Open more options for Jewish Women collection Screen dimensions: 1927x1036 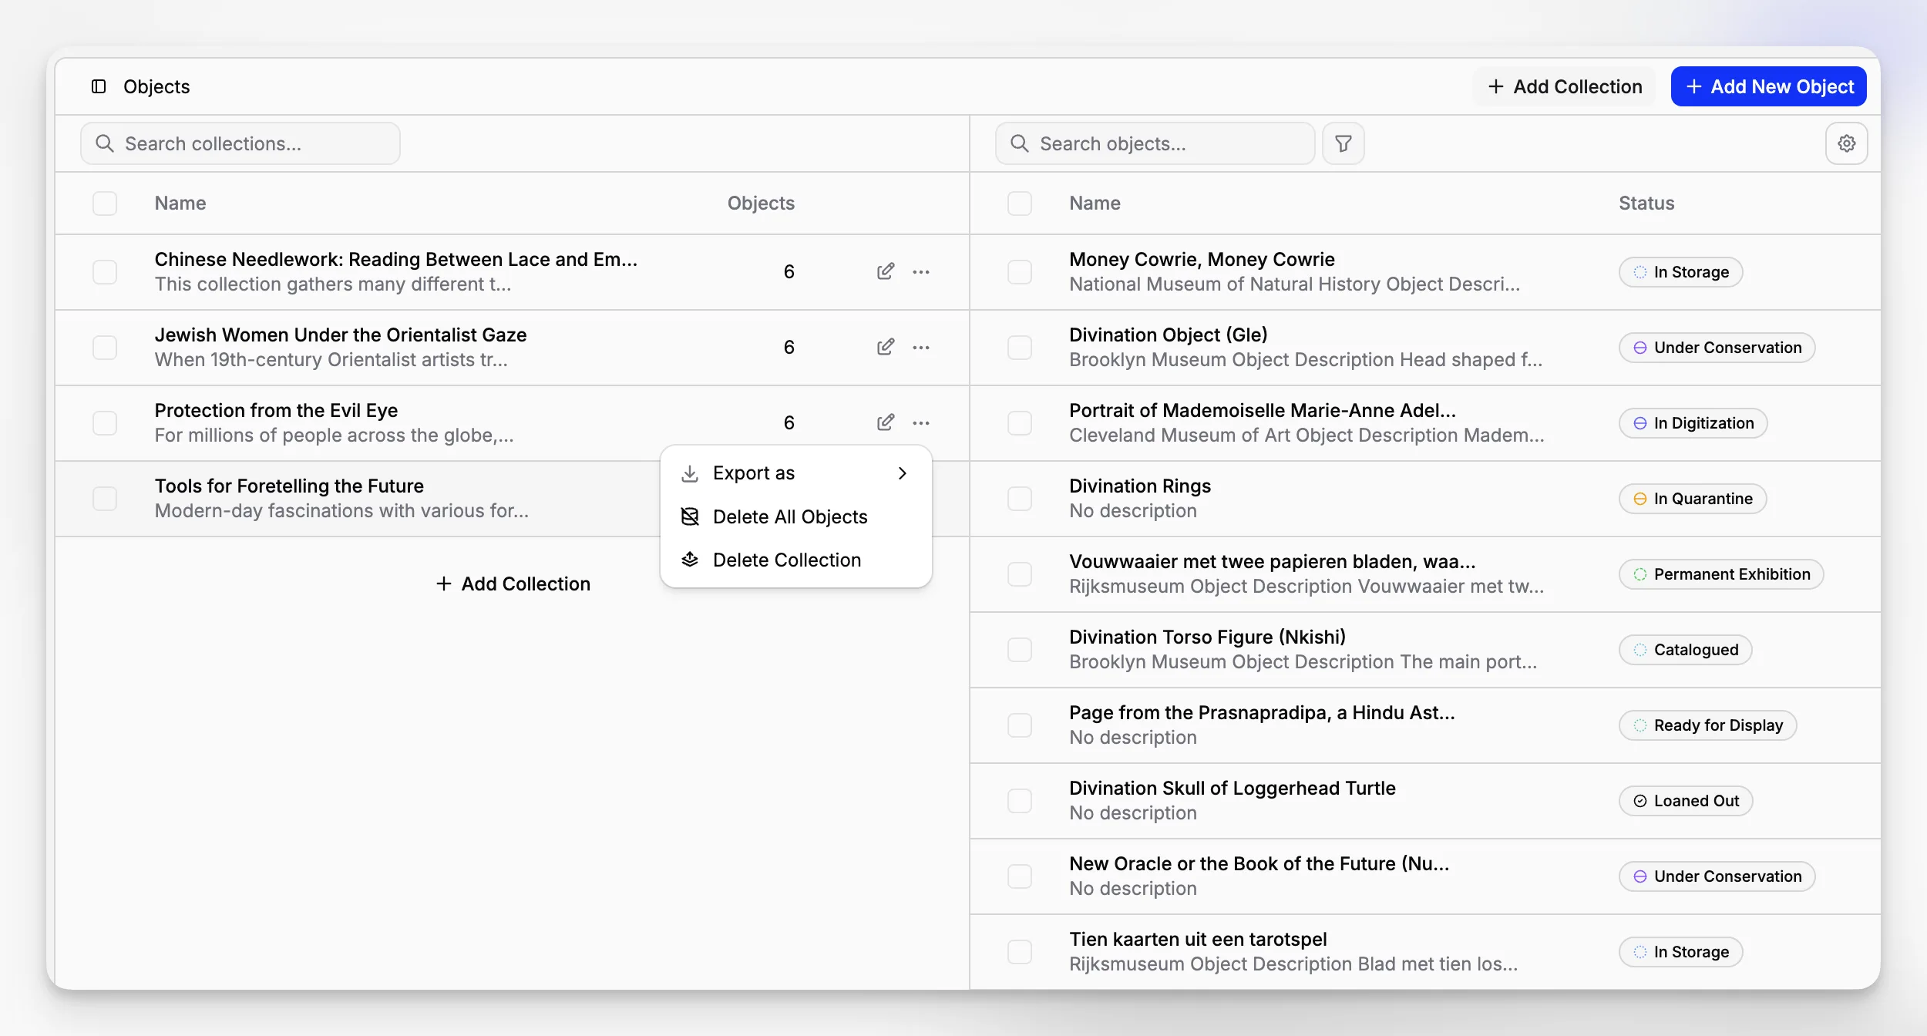point(921,347)
